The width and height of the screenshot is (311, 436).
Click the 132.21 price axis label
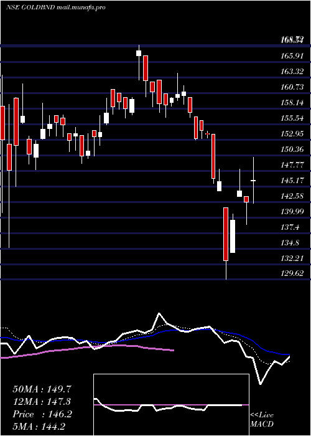pyautogui.click(x=292, y=258)
